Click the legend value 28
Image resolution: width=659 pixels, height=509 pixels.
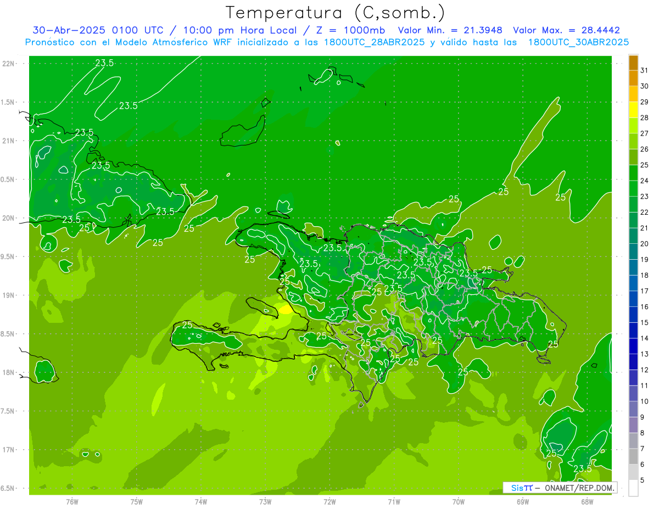644,118
